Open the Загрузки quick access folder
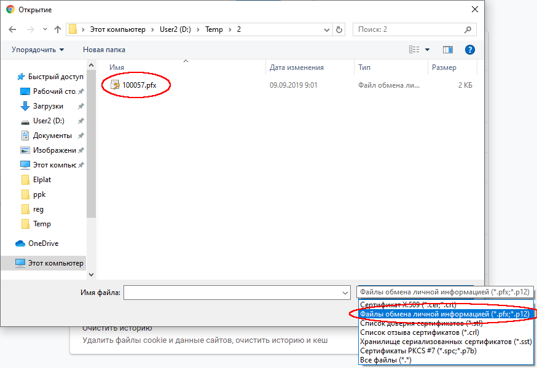The width and height of the screenshot is (537, 368). pyautogui.click(x=48, y=106)
